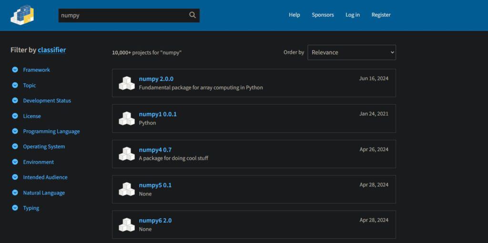The width and height of the screenshot is (488, 243).
Task: Open the numpy5 0.1 project
Action: (x=155, y=185)
